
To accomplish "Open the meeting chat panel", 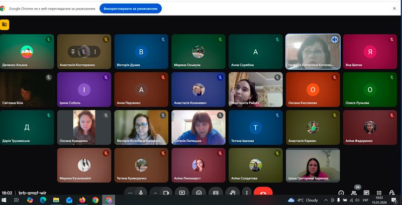I will click(x=366, y=193).
